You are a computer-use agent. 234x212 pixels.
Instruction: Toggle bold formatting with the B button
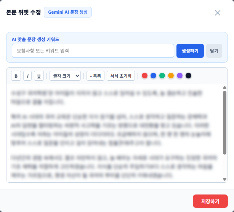(x=16, y=76)
